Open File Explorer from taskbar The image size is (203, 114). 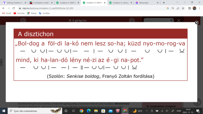[96, 111]
